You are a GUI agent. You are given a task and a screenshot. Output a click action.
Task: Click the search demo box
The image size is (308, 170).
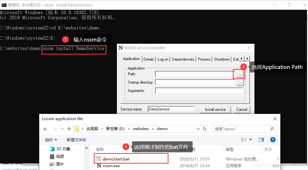click(x=244, y=129)
